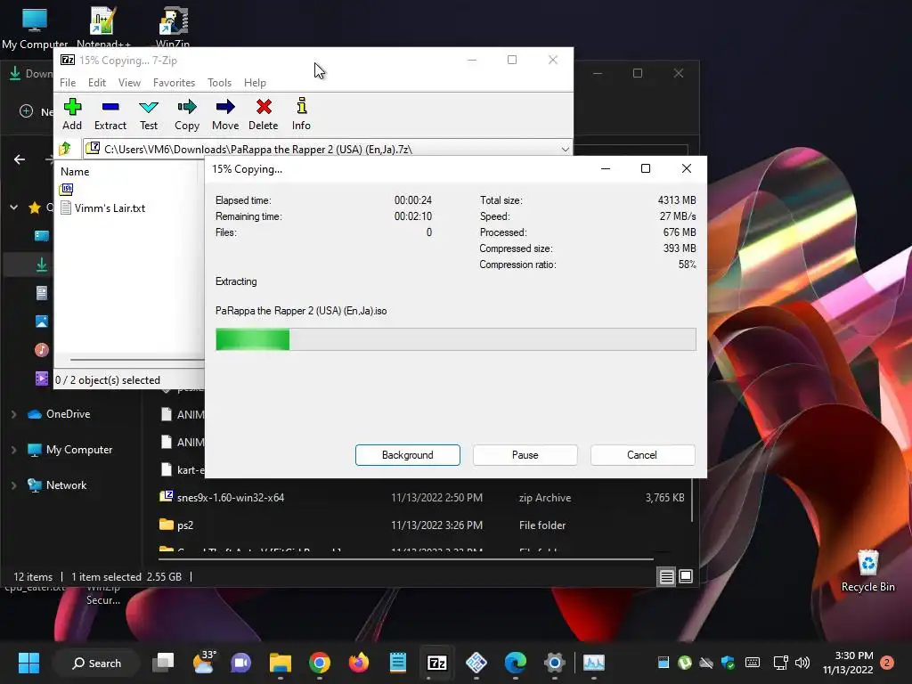Screen dimensions: 912x684
Task: Open the clock and date flyout
Action: pyautogui.click(x=848, y=663)
